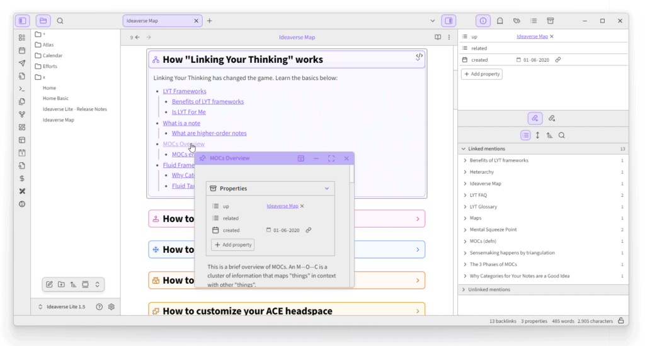The height and width of the screenshot is (346, 645).
Task: Open the What is a note link
Action: tap(181, 123)
